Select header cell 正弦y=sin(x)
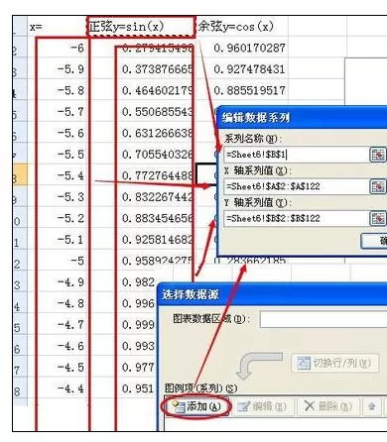The height and width of the screenshot is (442, 387). pos(142,27)
